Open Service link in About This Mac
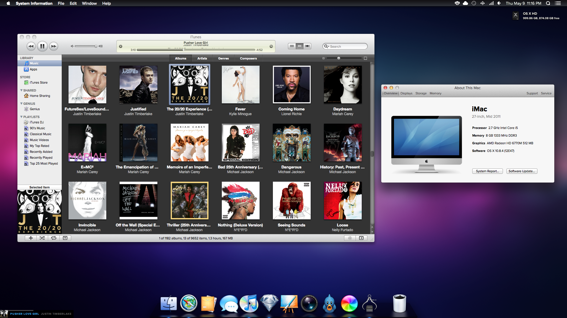The image size is (567, 318). (x=546, y=93)
